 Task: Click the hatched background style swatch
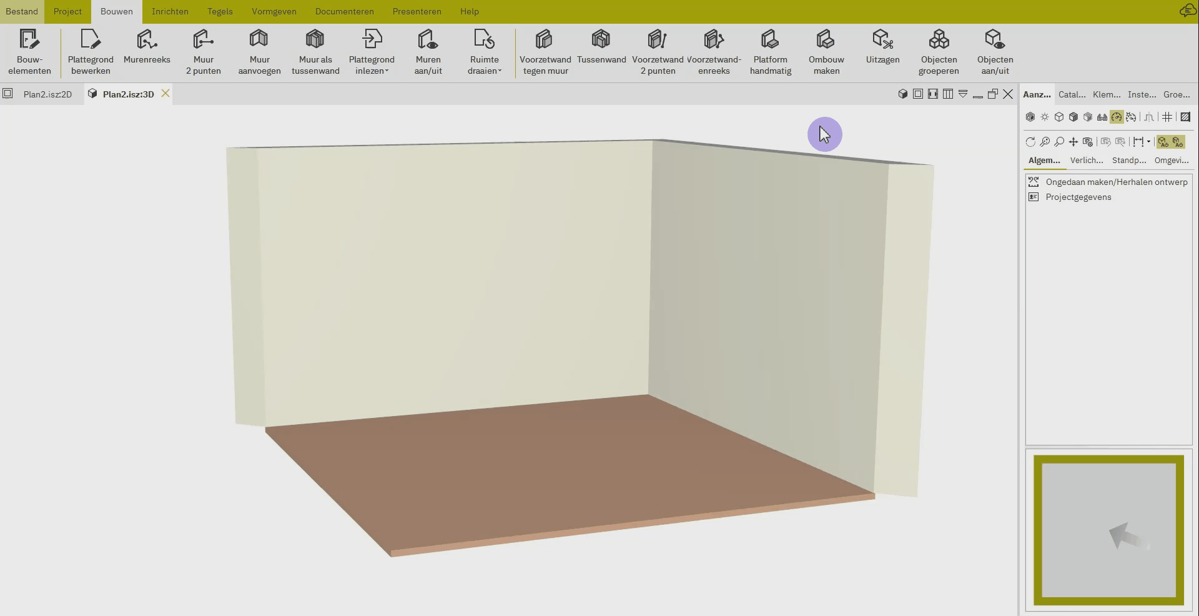(1186, 117)
